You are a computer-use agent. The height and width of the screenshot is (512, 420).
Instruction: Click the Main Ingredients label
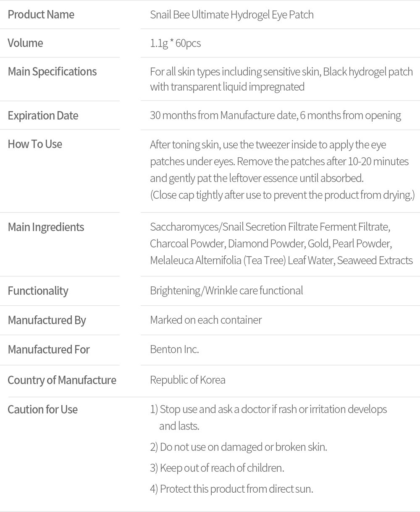pyautogui.click(x=46, y=227)
